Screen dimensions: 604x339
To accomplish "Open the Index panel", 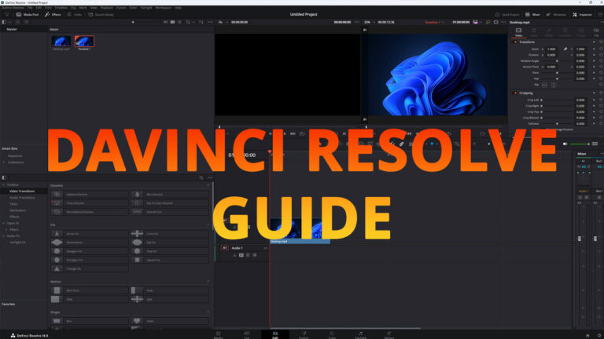I will [x=75, y=15].
